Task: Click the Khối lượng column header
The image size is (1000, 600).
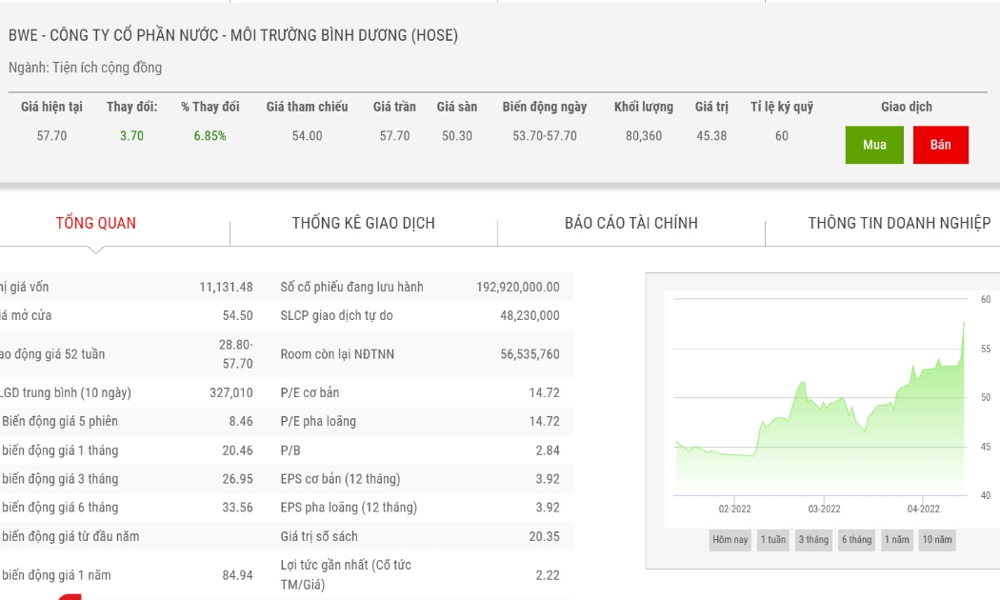Action: tap(644, 107)
